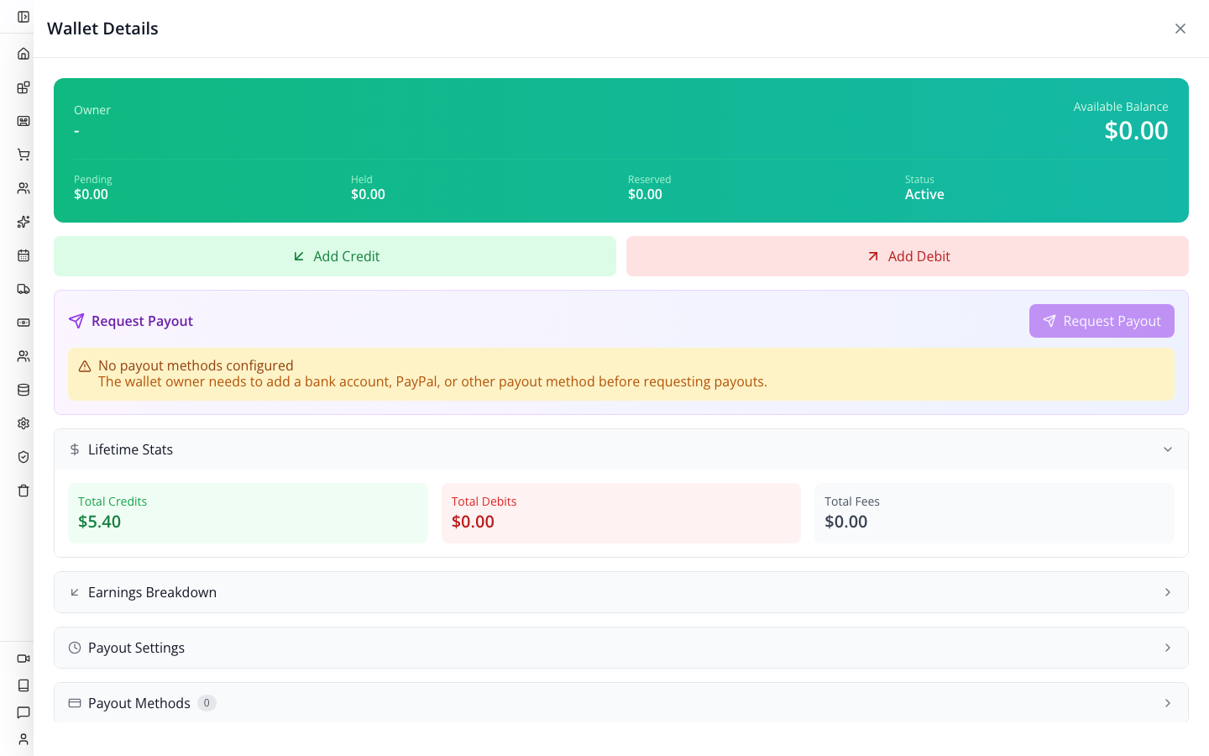Click the dollar icon beside Lifetime Stats
The width and height of the screenshot is (1209, 756).
(x=75, y=449)
